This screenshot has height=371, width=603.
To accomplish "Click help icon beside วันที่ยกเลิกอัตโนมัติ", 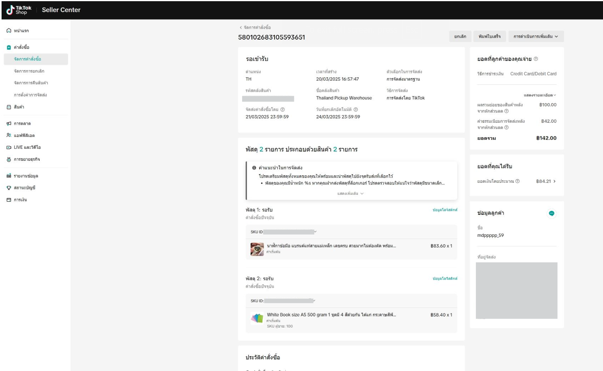I will pyautogui.click(x=356, y=109).
